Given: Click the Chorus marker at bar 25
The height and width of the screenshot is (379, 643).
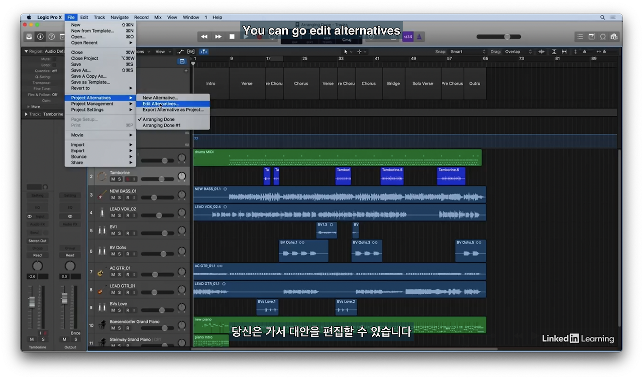Looking at the screenshot, I should coord(301,84).
